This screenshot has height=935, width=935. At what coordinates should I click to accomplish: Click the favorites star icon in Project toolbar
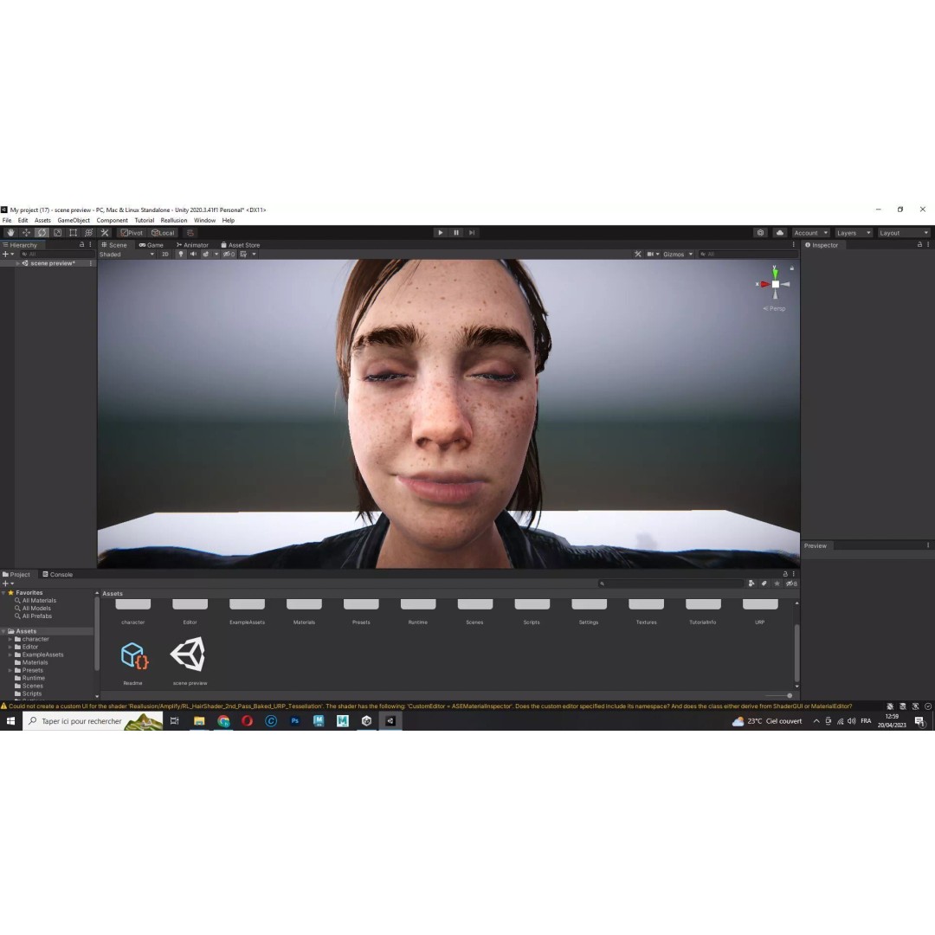click(777, 584)
